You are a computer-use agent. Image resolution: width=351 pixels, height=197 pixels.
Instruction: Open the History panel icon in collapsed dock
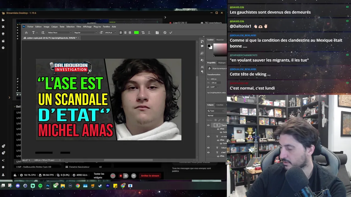[x=202, y=41]
